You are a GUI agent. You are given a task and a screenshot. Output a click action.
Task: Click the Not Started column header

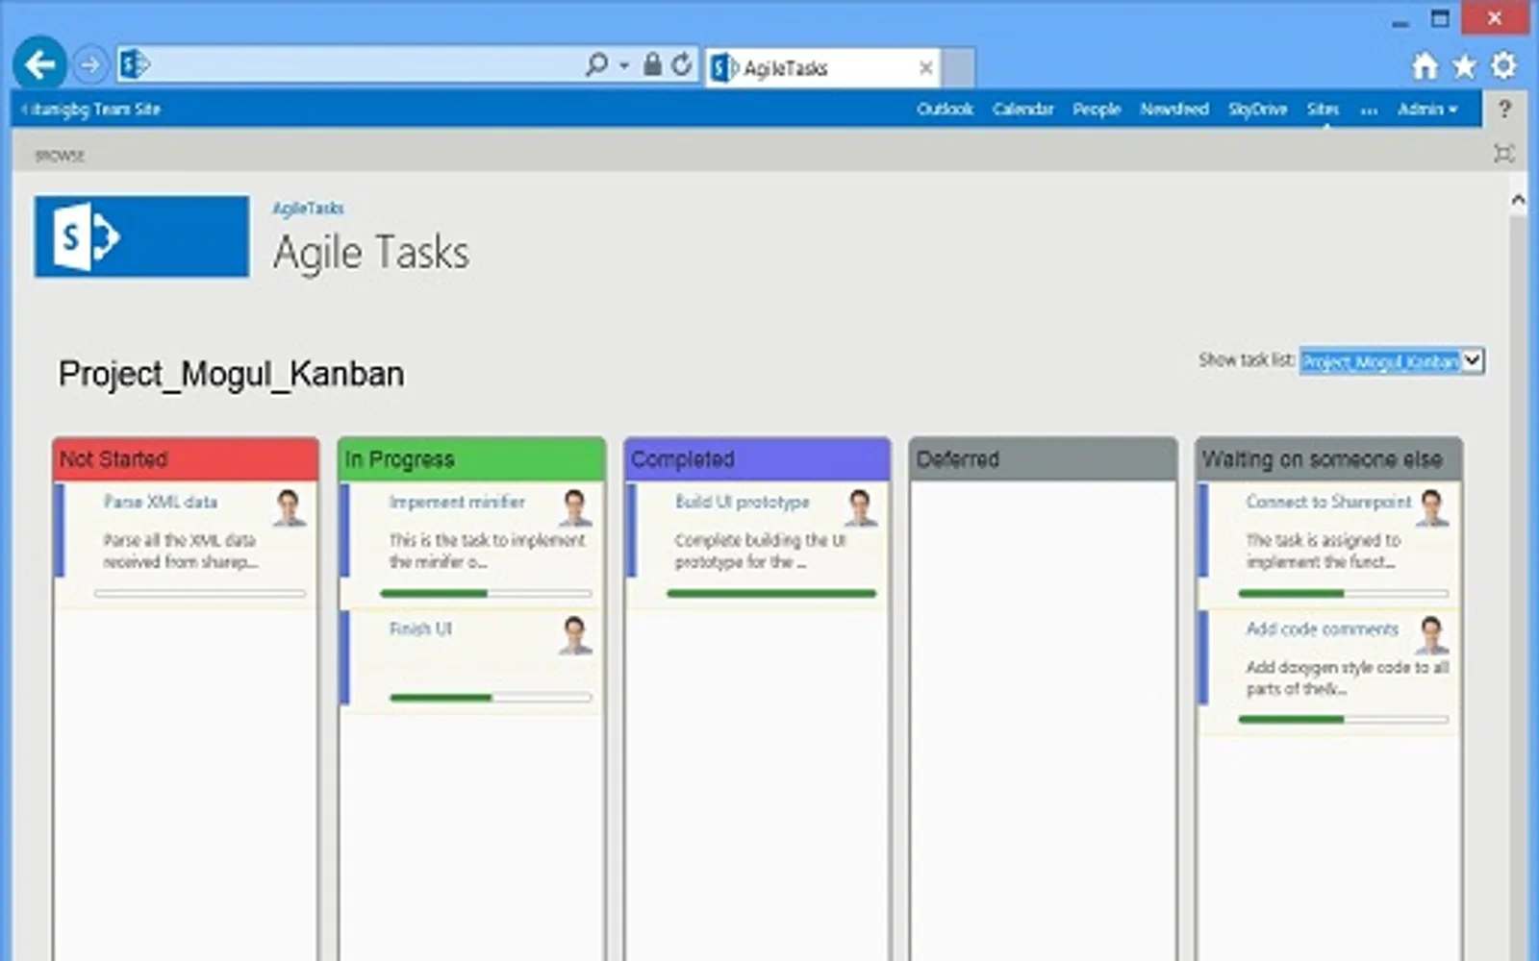[x=186, y=459]
